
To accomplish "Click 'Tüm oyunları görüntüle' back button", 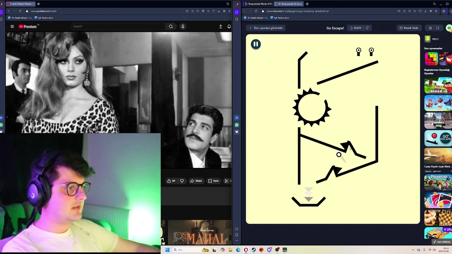I will click(266, 28).
